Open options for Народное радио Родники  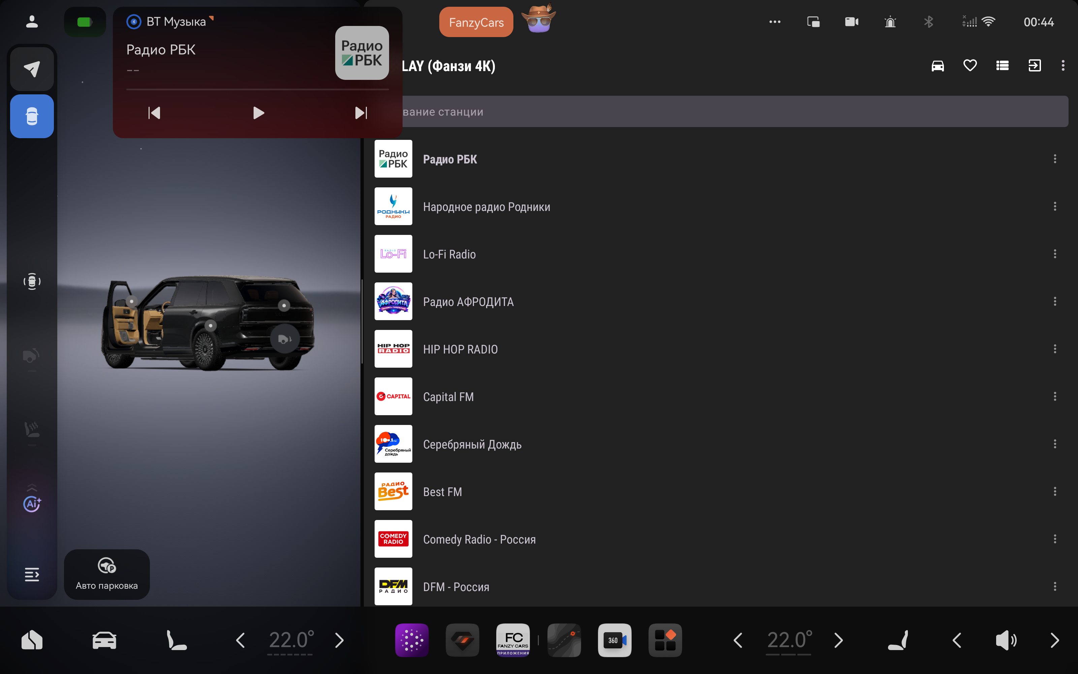1054,206
